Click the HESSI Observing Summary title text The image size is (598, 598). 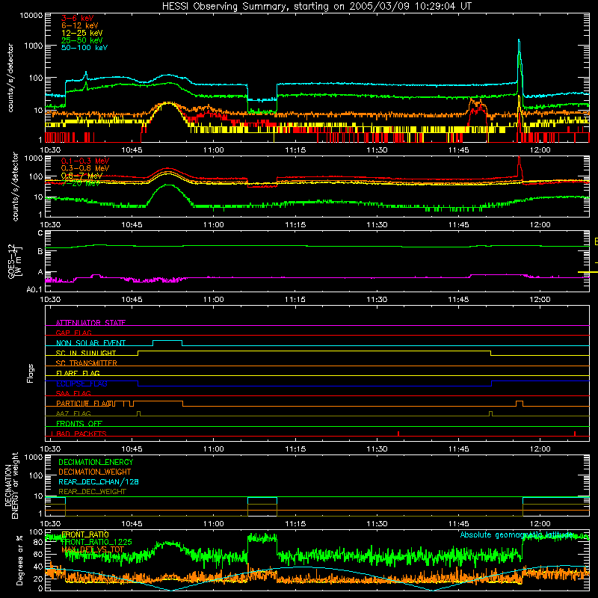[x=316, y=6]
